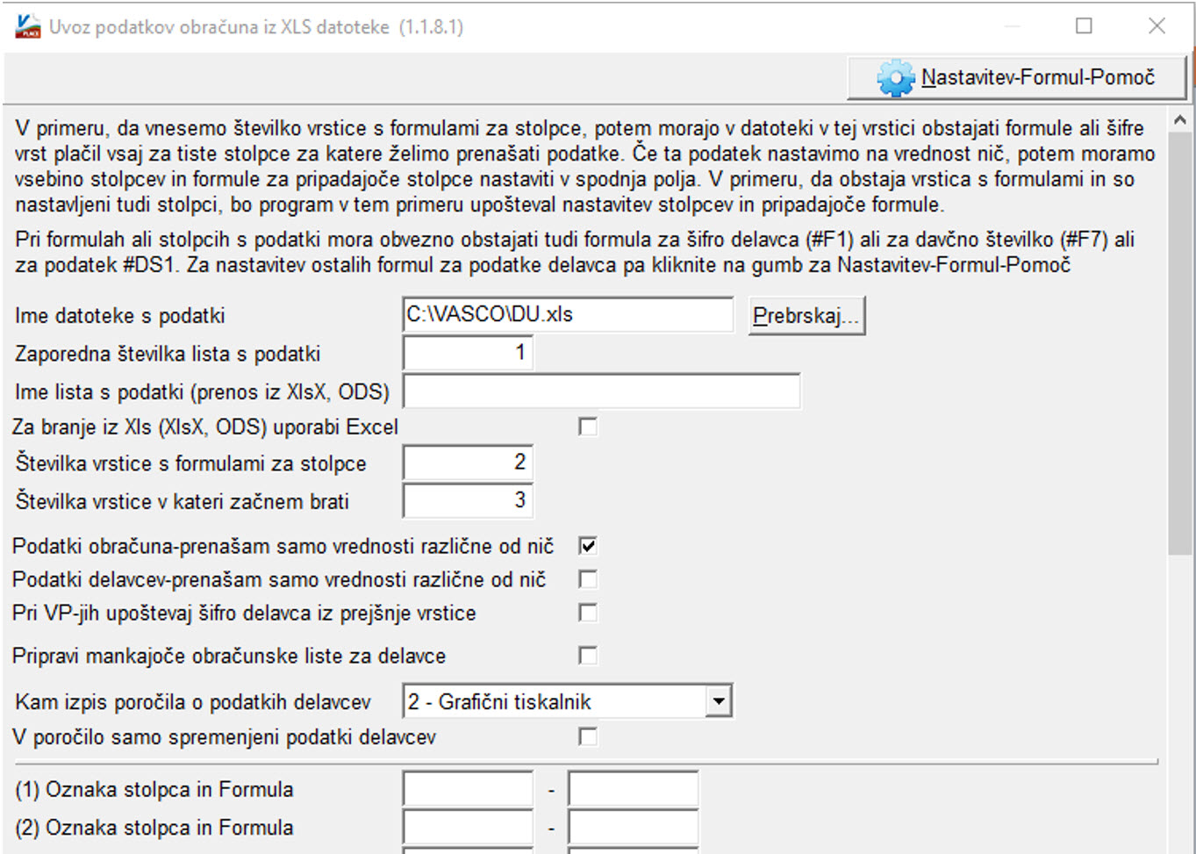Click the 'Kam izpis poročila o podatkih delavcev' label

pyautogui.click(x=193, y=702)
